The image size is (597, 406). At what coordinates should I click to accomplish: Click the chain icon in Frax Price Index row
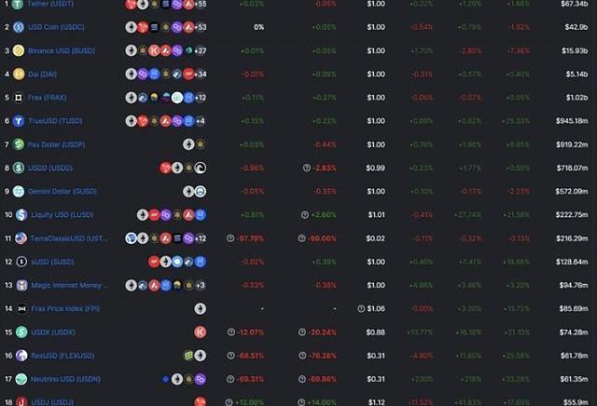coord(200,308)
